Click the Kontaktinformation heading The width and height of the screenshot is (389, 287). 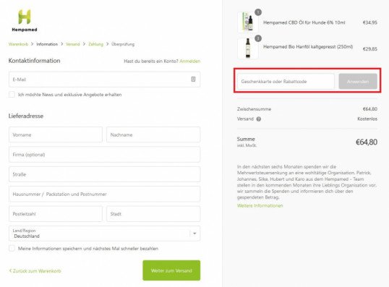point(34,61)
